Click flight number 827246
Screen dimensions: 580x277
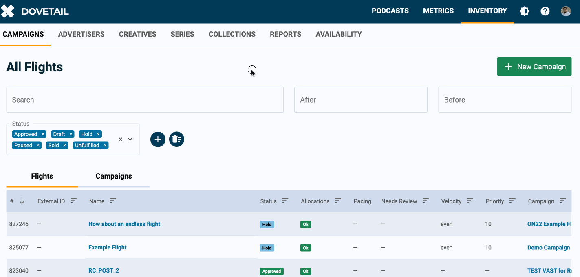click(x=19, y=224)
